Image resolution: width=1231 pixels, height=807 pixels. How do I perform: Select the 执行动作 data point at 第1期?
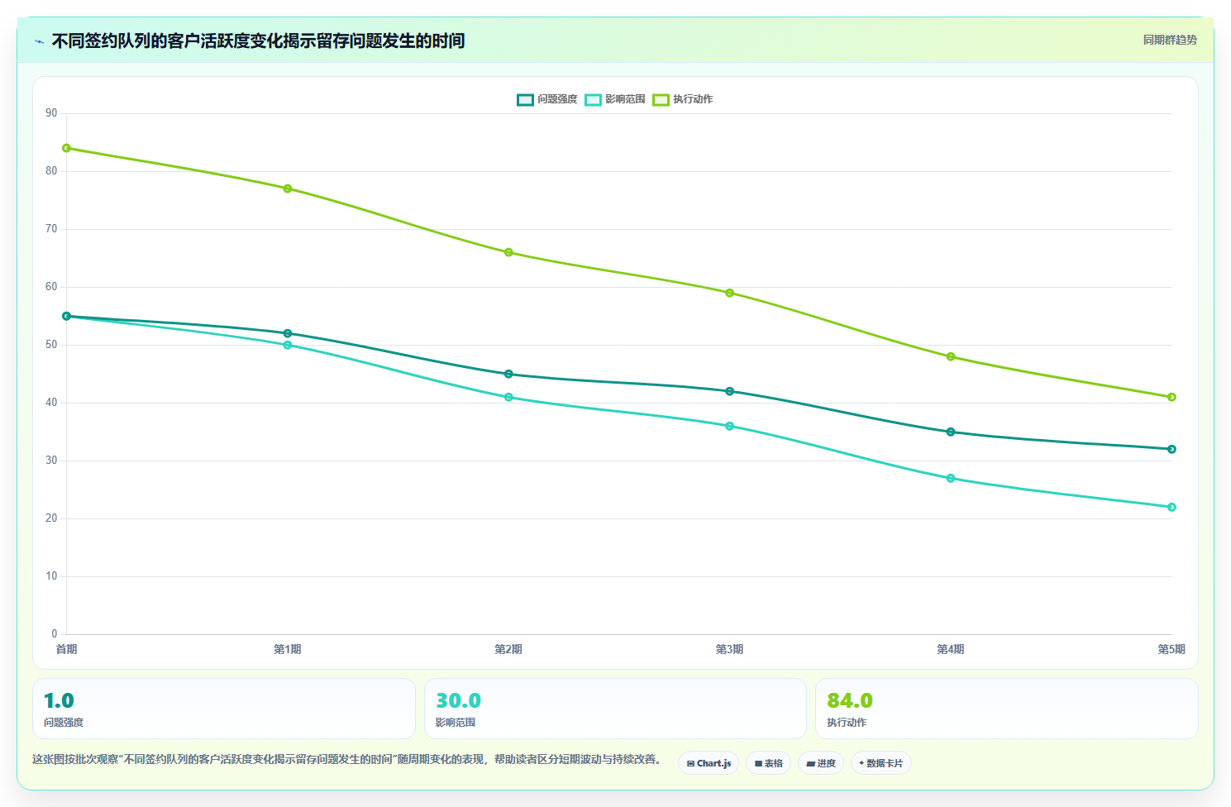pos(288,189)
